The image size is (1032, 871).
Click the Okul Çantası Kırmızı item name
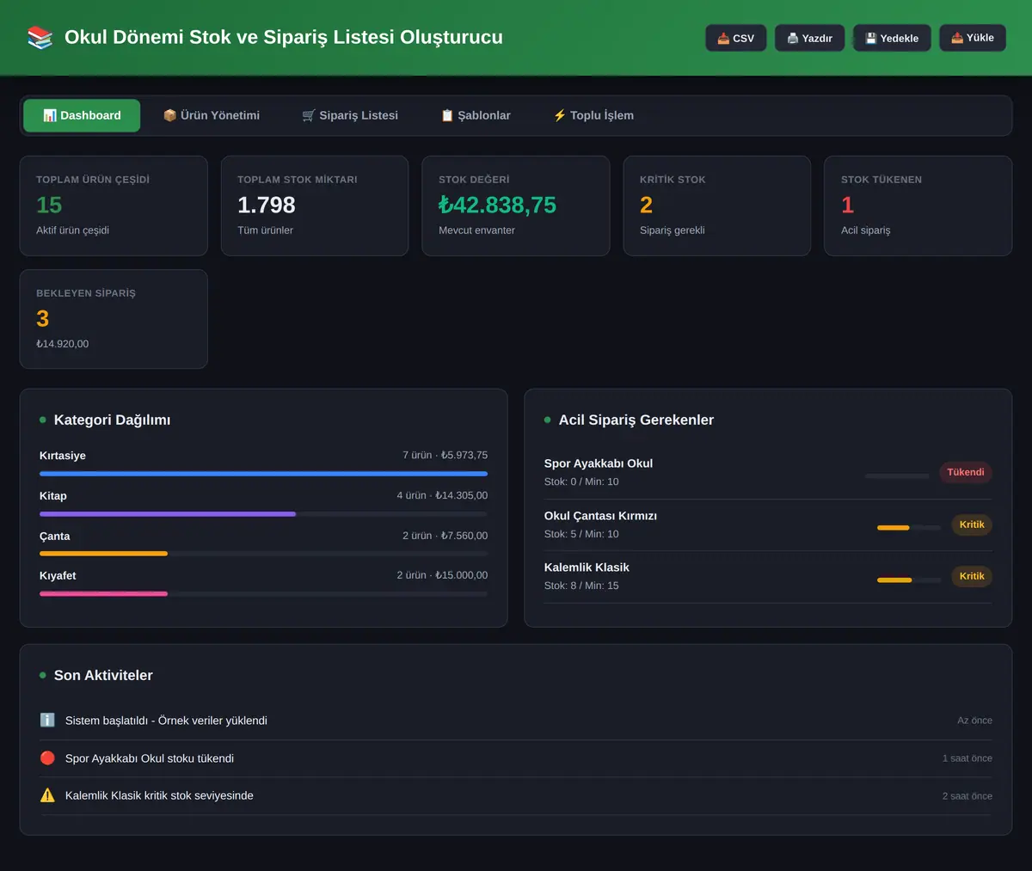[x=600, y=516]
